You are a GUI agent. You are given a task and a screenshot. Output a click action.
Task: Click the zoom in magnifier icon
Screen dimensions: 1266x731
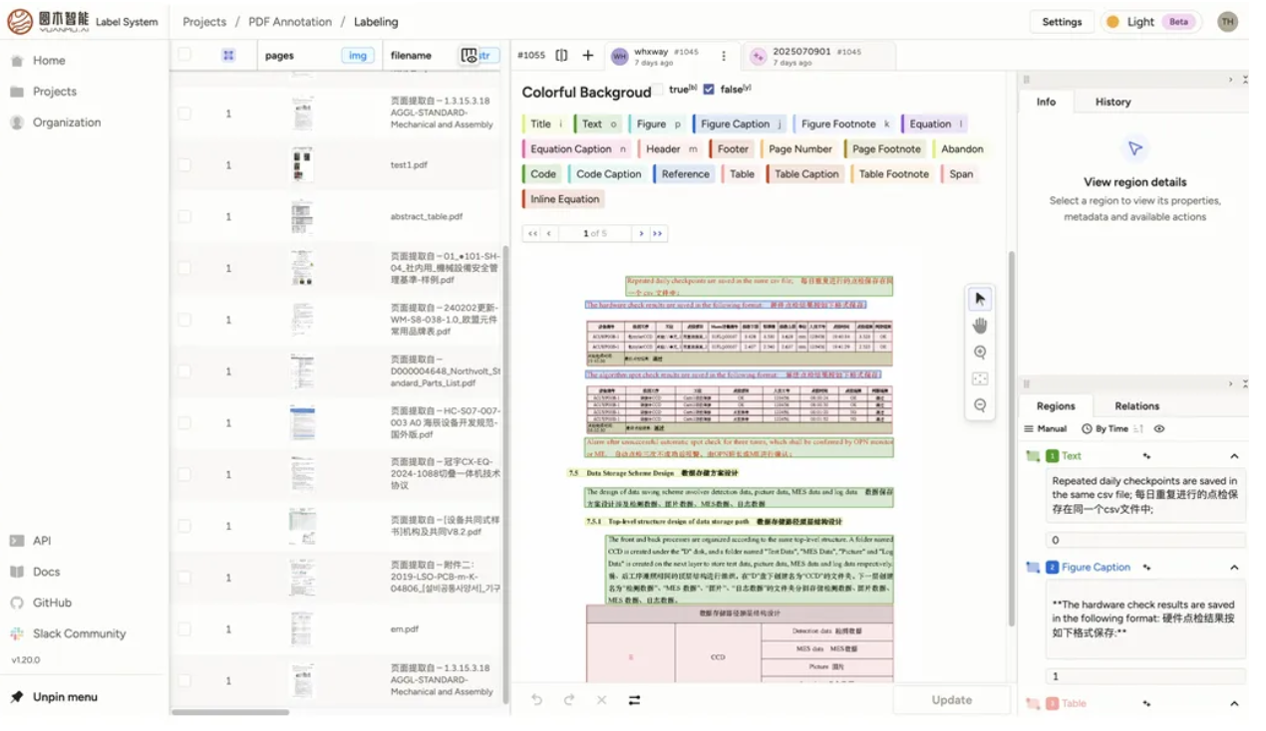tap(980, 353)
